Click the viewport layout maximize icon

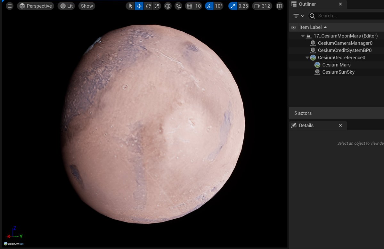point(279,6)
